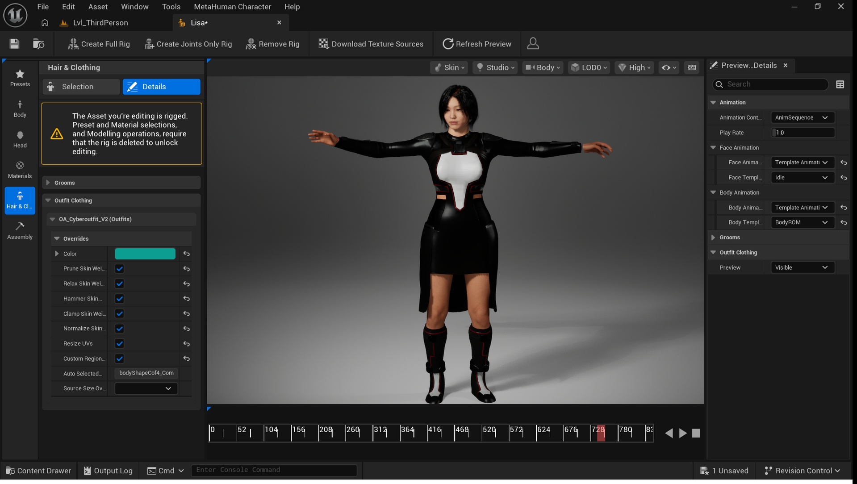Screen dimensions: 857x484
Task: Open the MetaHuman Character menu
Action: point(232,7)
